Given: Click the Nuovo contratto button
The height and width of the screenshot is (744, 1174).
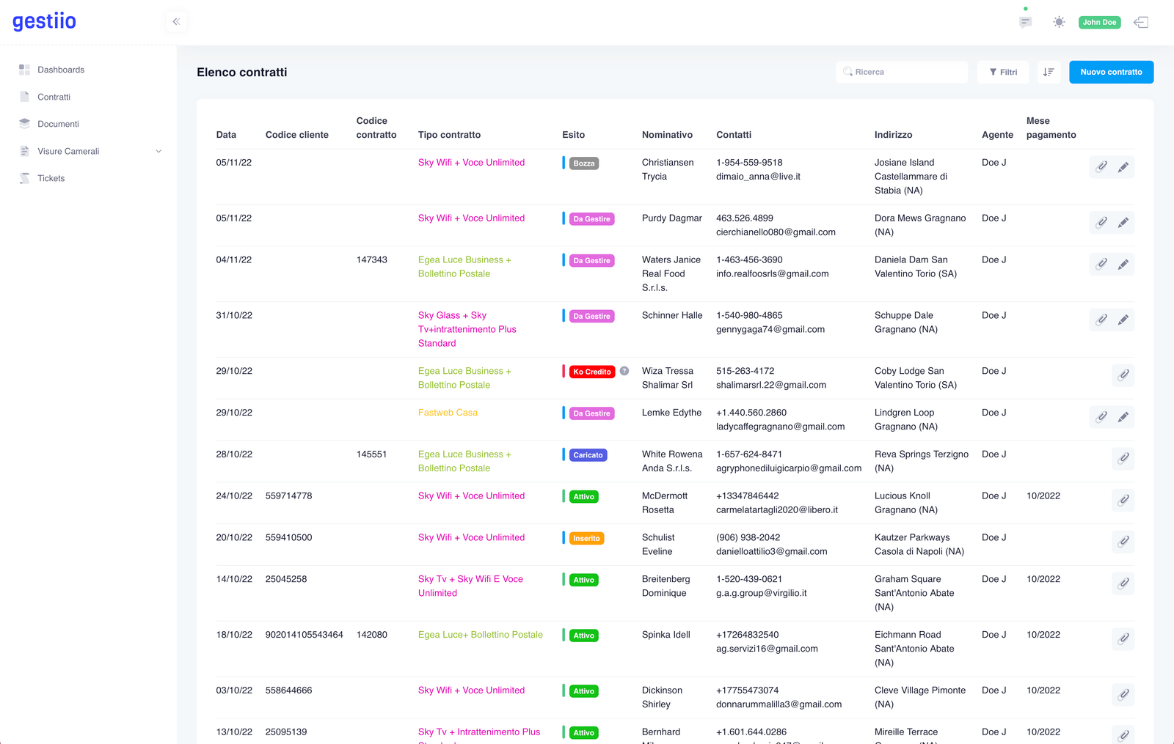Looking at the screenshot, I should click(1111, 72).
